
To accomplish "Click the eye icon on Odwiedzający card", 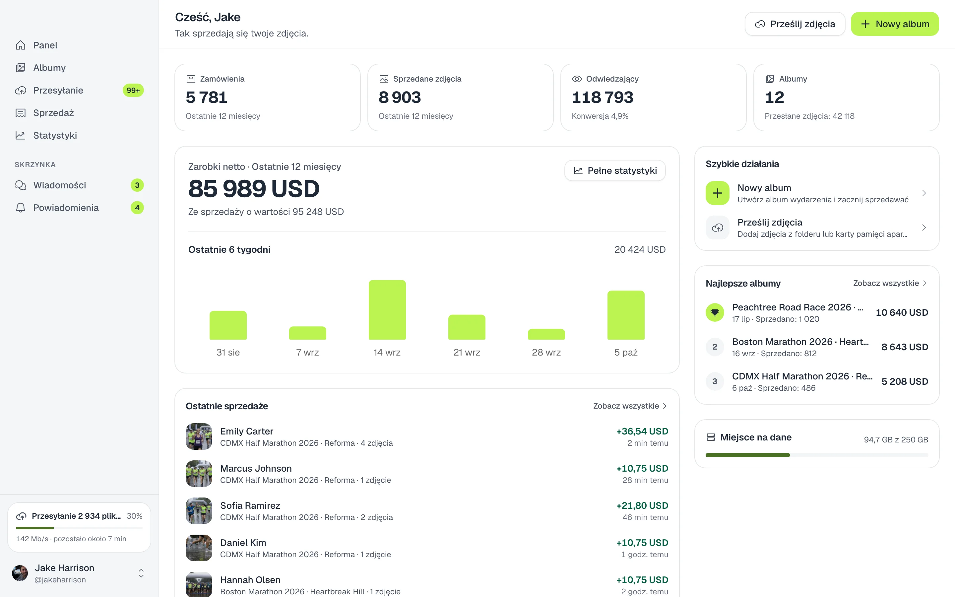I will 577,79.
